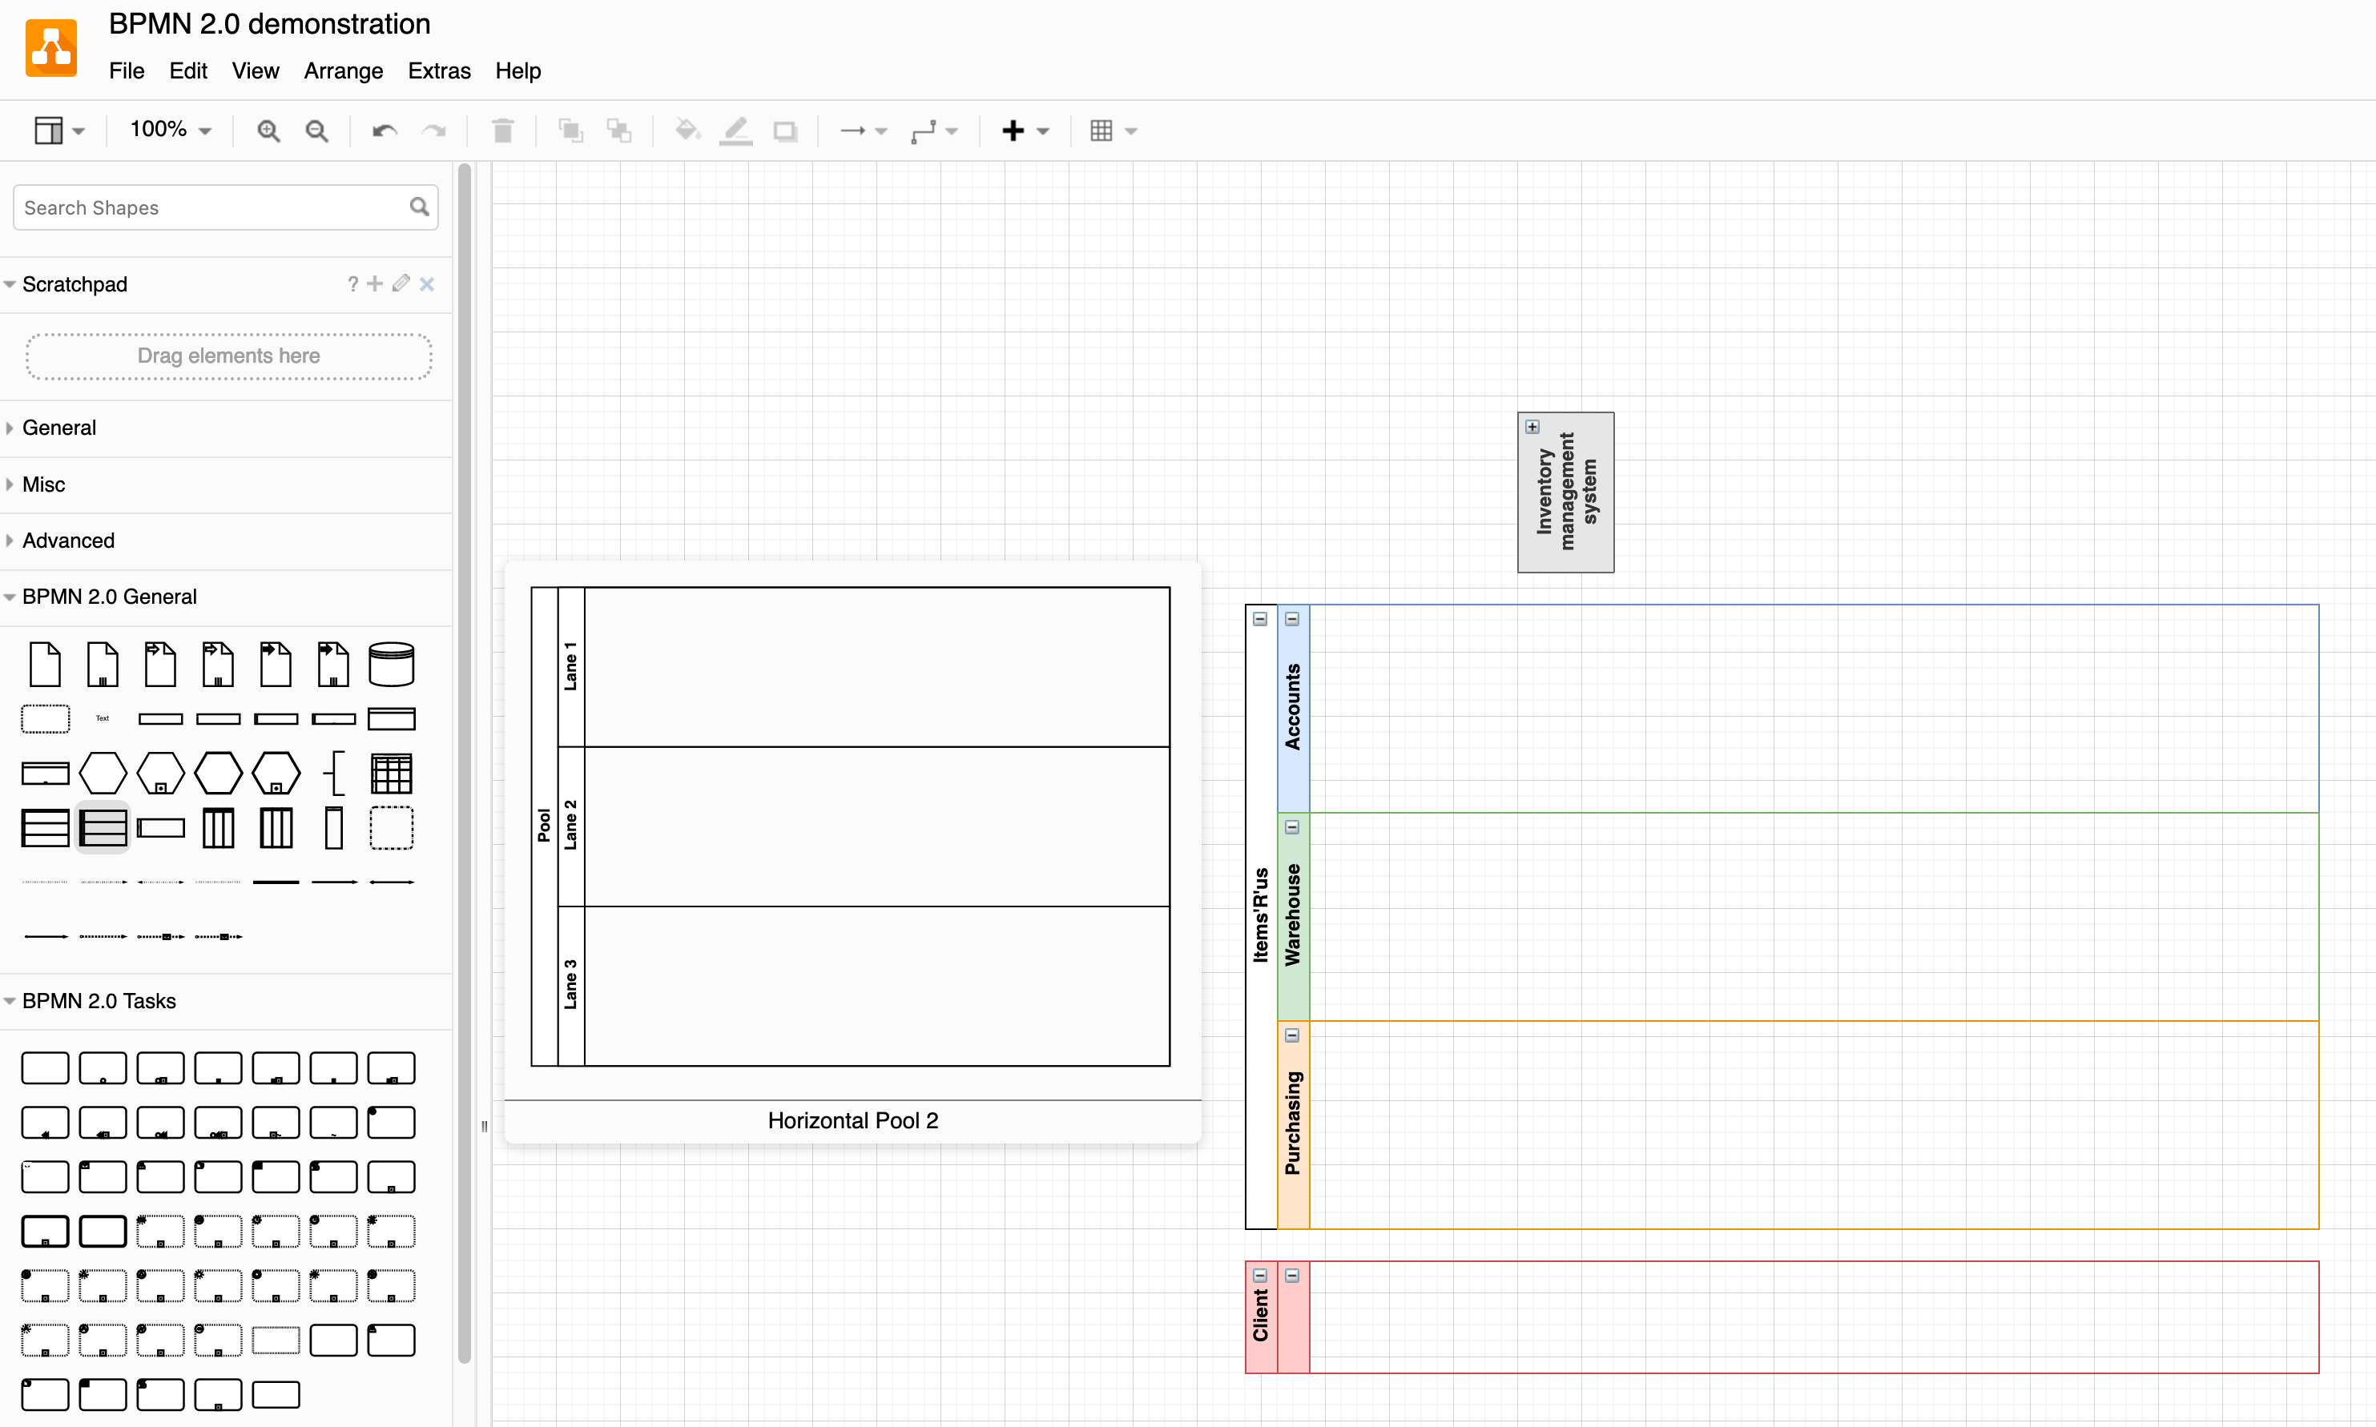This screenshot has height=1427, width=2376.
Task: Click the To Front icon
Action: click(570, 130)
